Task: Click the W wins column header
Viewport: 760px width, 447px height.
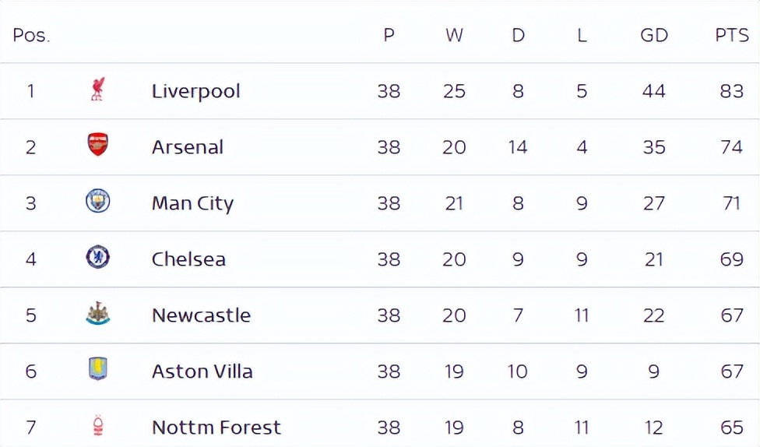Action: point(454,35)
